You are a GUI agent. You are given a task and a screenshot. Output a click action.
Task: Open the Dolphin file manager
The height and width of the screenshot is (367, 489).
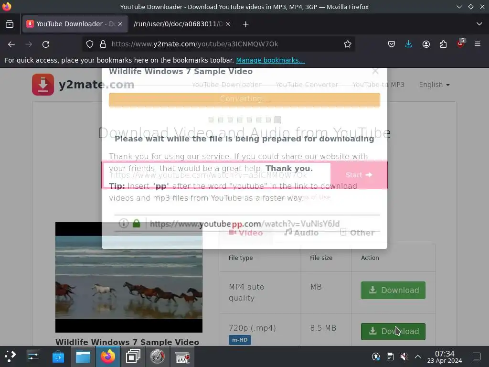click(83, 356)
